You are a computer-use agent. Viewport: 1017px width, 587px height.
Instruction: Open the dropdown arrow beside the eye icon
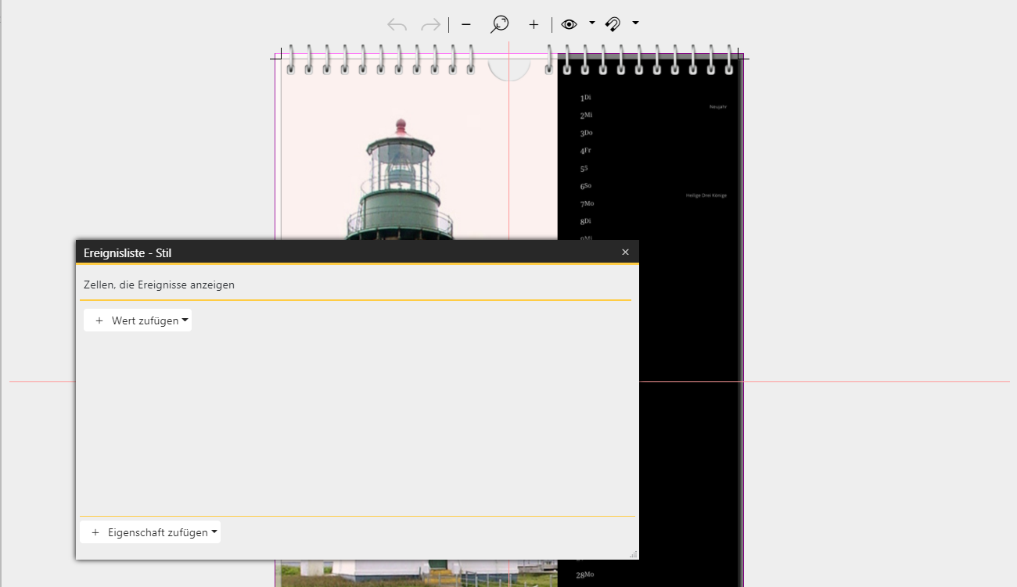click(x=592, y=23)
